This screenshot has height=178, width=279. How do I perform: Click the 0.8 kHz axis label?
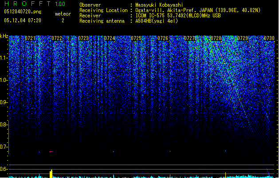(4, 125)
